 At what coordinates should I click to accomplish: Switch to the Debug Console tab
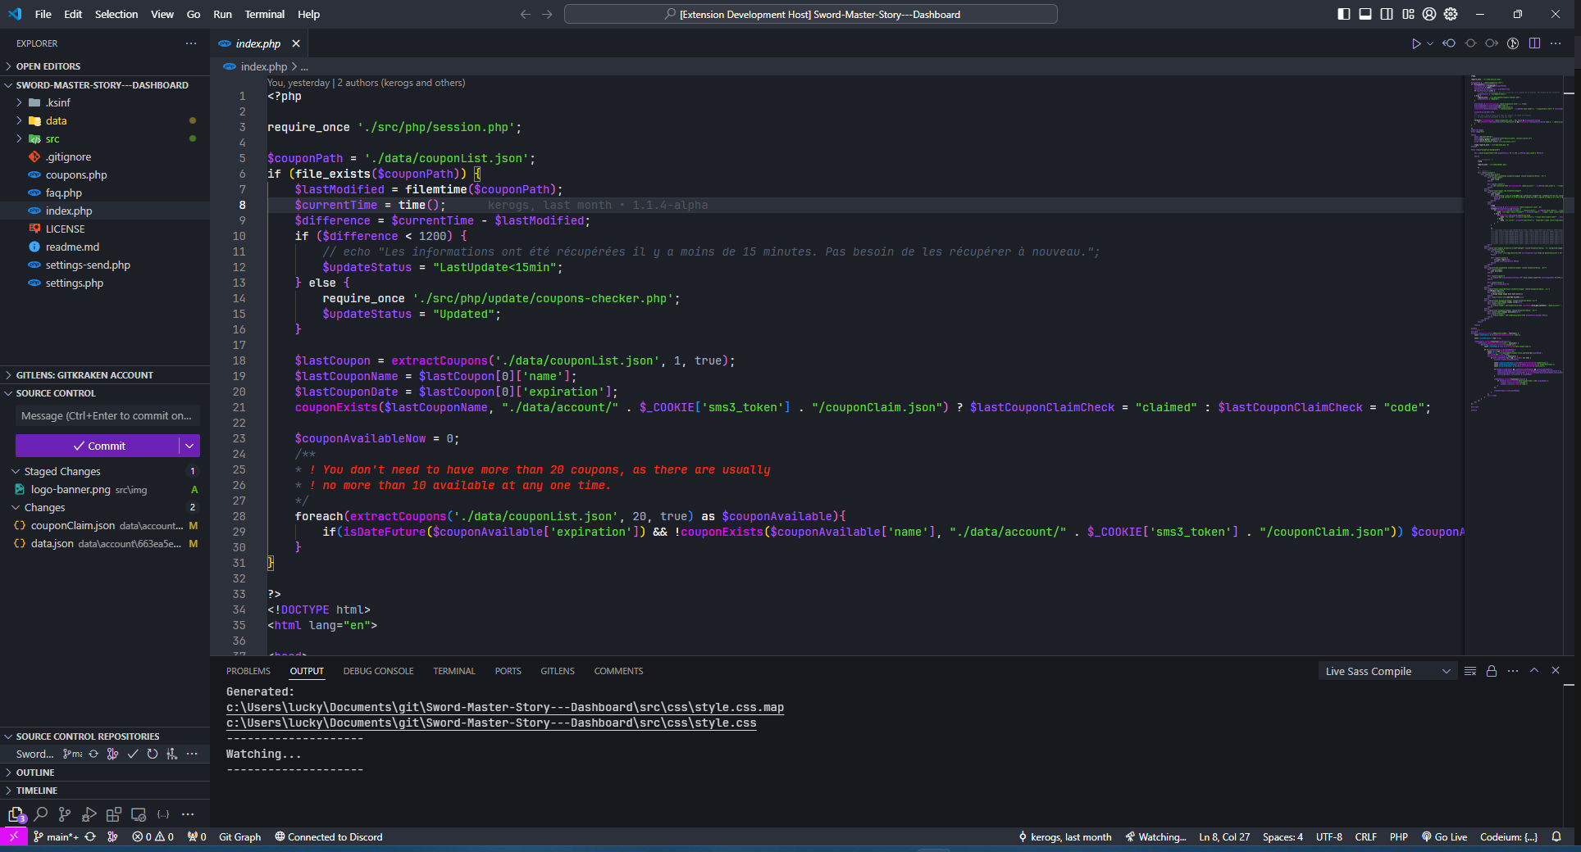pos(378,671)
